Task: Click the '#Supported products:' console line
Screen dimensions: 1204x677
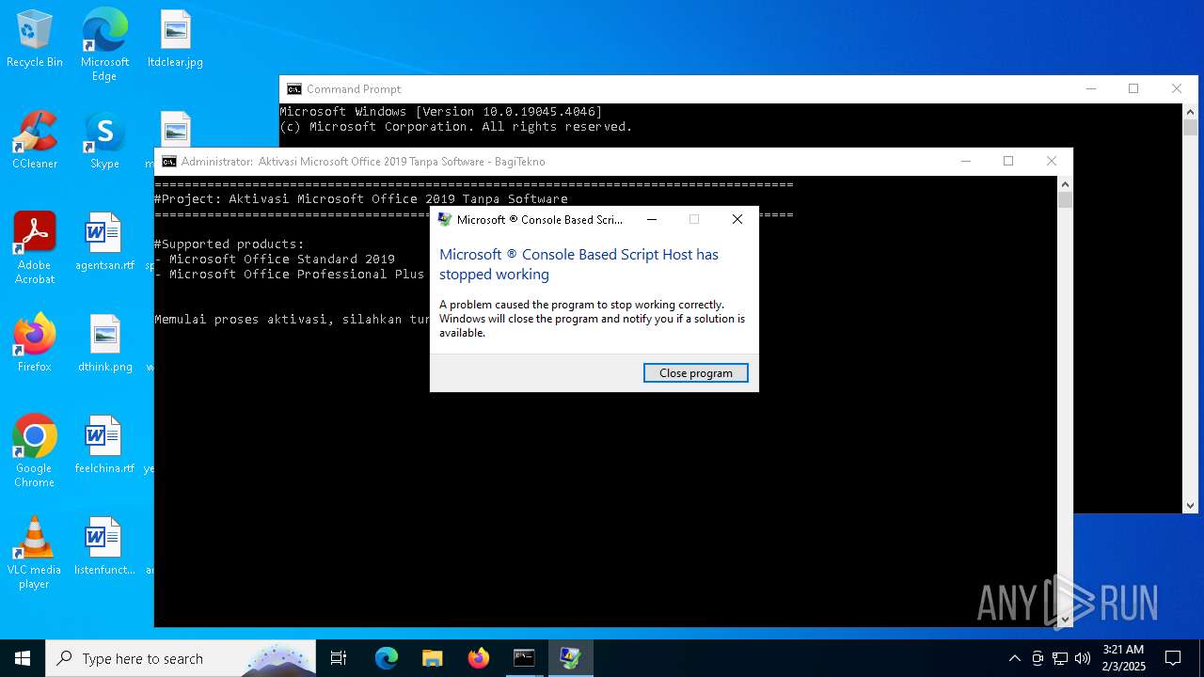Action: 230,244
